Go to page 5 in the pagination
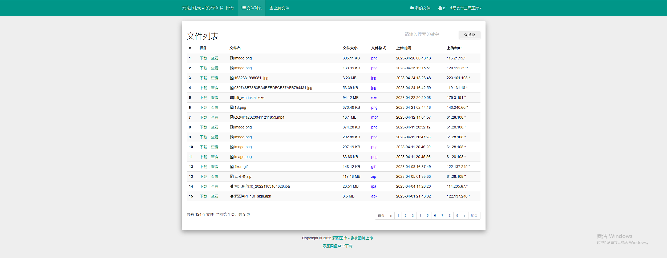667x258 pixels. (x=427, y=216)
